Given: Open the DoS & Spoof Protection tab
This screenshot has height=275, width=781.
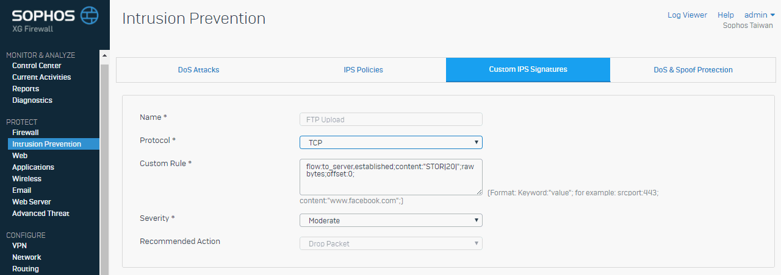Looking at the screenshot, I should click(x=693, y=70).
